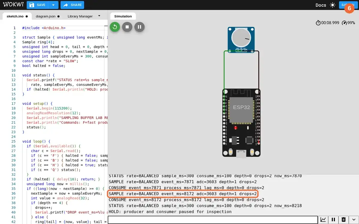
Task: Click the 'HOLD: producer and consumer paused' output line
Action: click(x=170, y=212)
